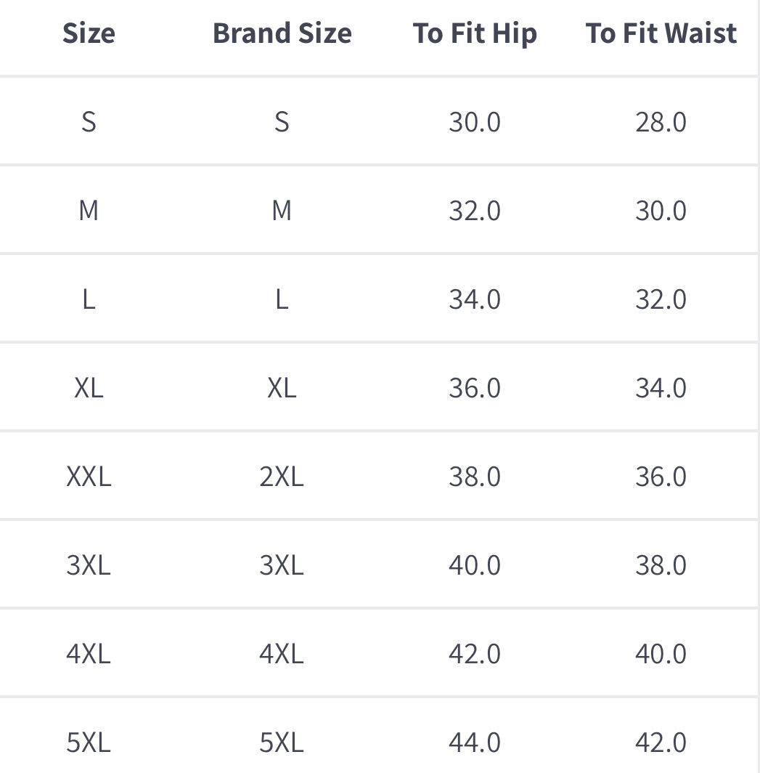Select the To Fit Hip header
Screen dimensions: 760x773
click(x=475, y=33)
